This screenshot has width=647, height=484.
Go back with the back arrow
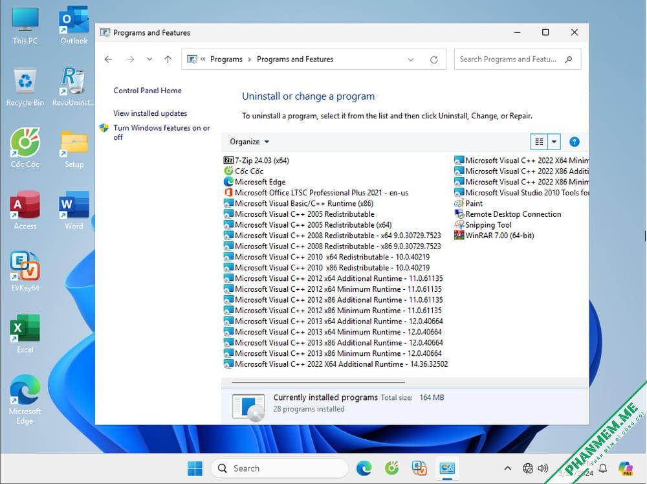[x=108, y=60]
